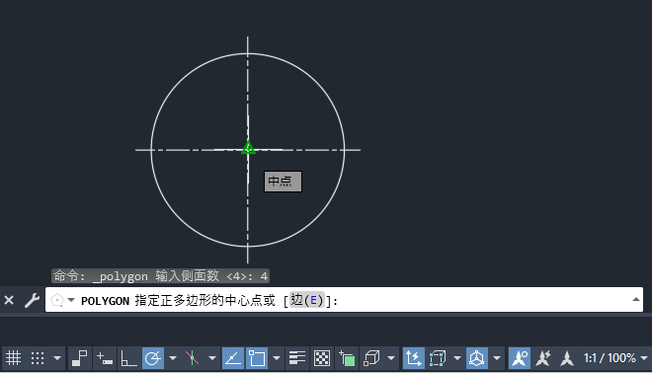Toggle the drawing grid display

pos(13,357)
